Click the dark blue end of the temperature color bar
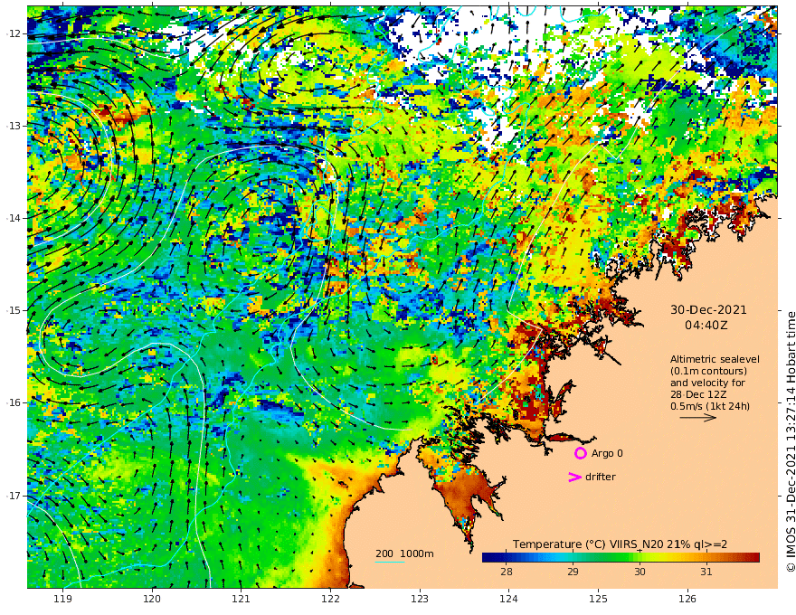 (490, 557)
